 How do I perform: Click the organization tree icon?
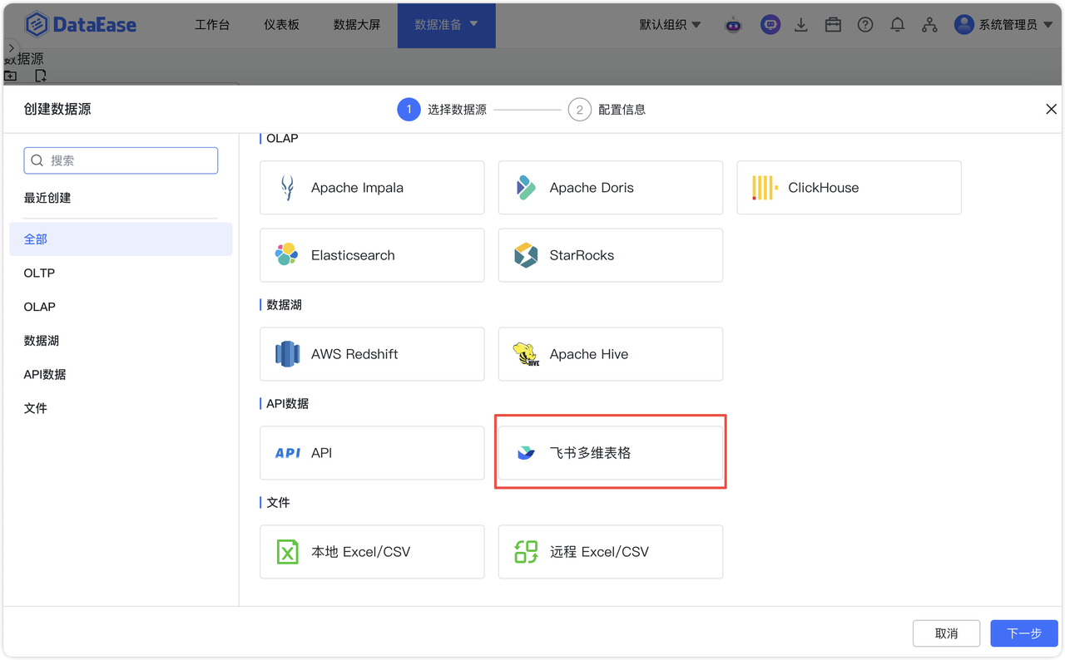pyautogui.click(x=929, y=25)
